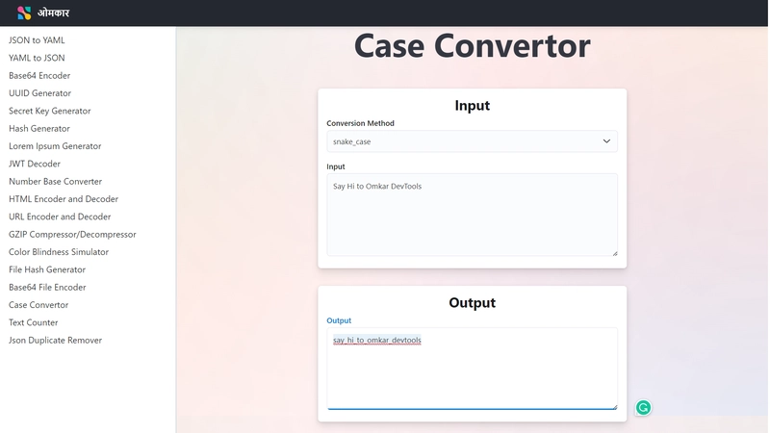The width and height of the screenshot is (770, 433).
Task: Open Hash Generator
Action: [39, 129]
